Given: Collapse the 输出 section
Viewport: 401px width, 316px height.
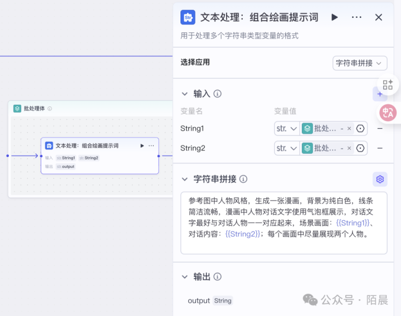Looking at the screenshot, I should click(x=185, y=276).
